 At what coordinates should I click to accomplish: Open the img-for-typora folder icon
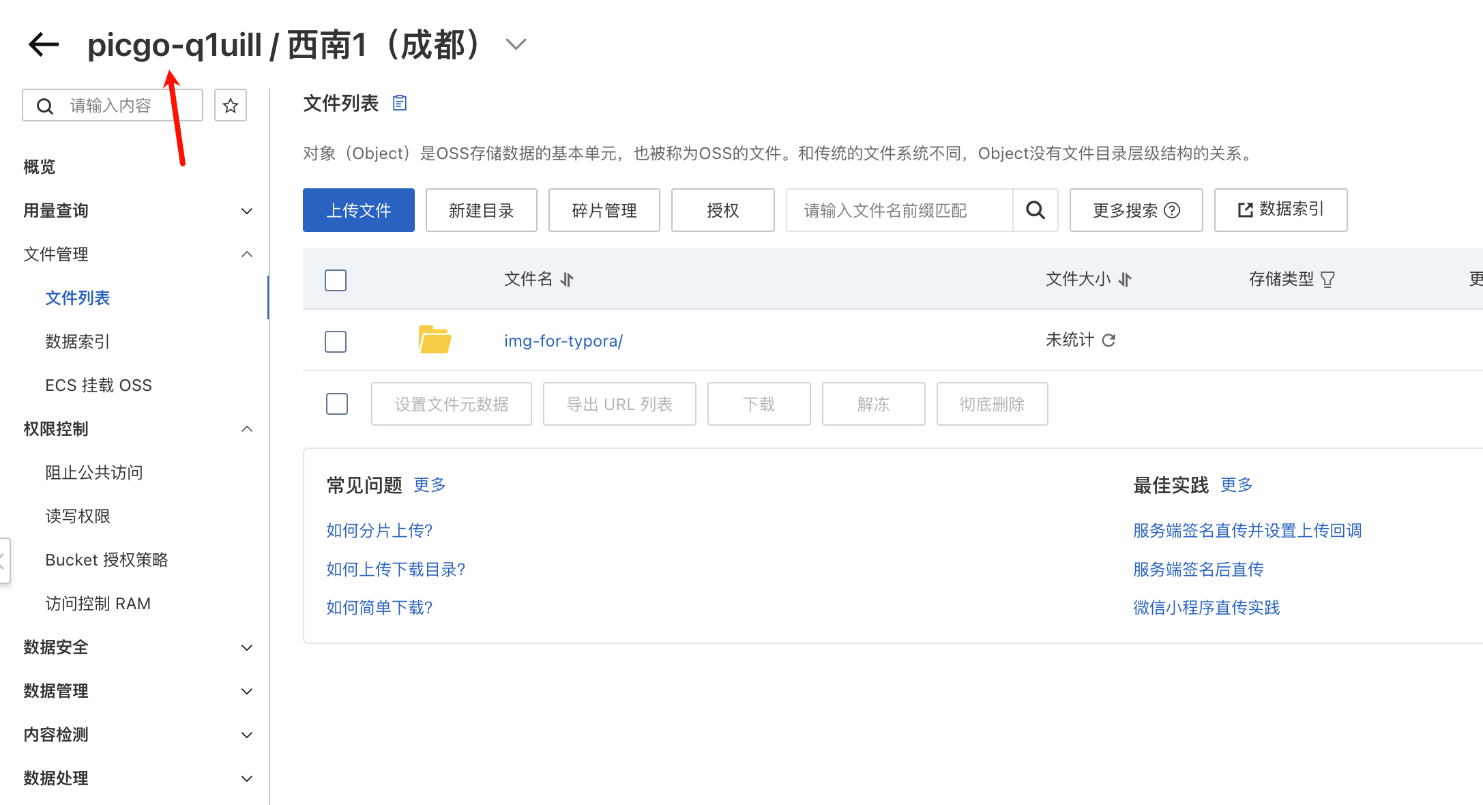coord(435,339)
